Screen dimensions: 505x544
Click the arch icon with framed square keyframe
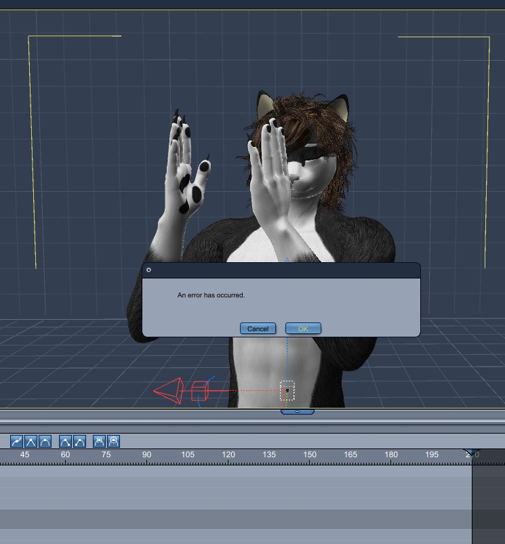pyautogui.click(x=99, y=441)
